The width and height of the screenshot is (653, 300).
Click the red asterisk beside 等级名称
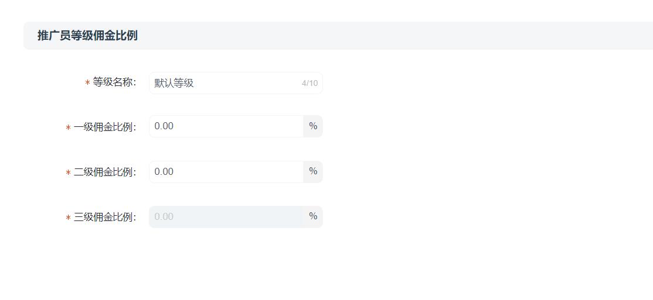[87, 83]
